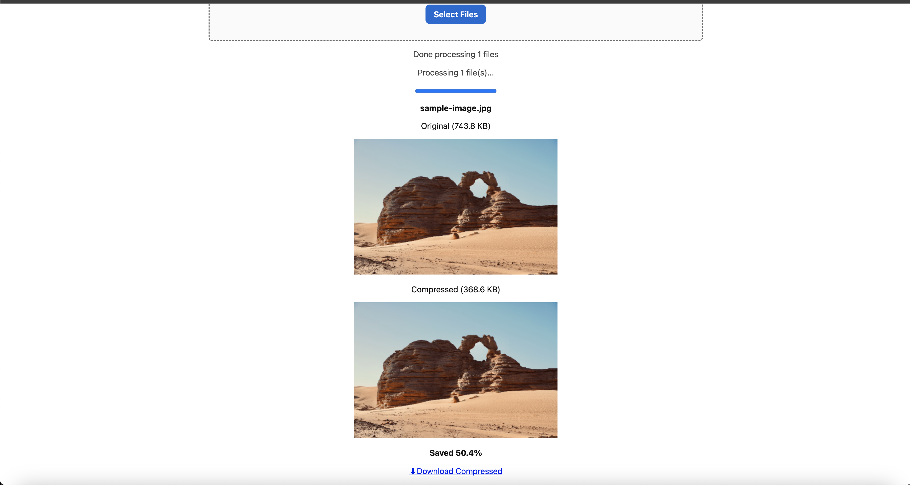The width and height of the screenshot is (910, 485).
Task: Select the sample-image.jpg filename heading
Action: point(455,108)
